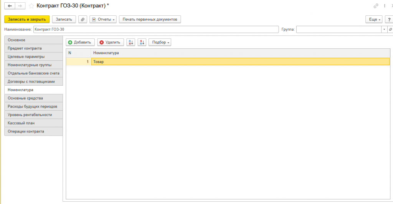Sort rows ascending (А-Я) icon
The height and width of the screenshot is (204, 393).
(x=131, y=42)
